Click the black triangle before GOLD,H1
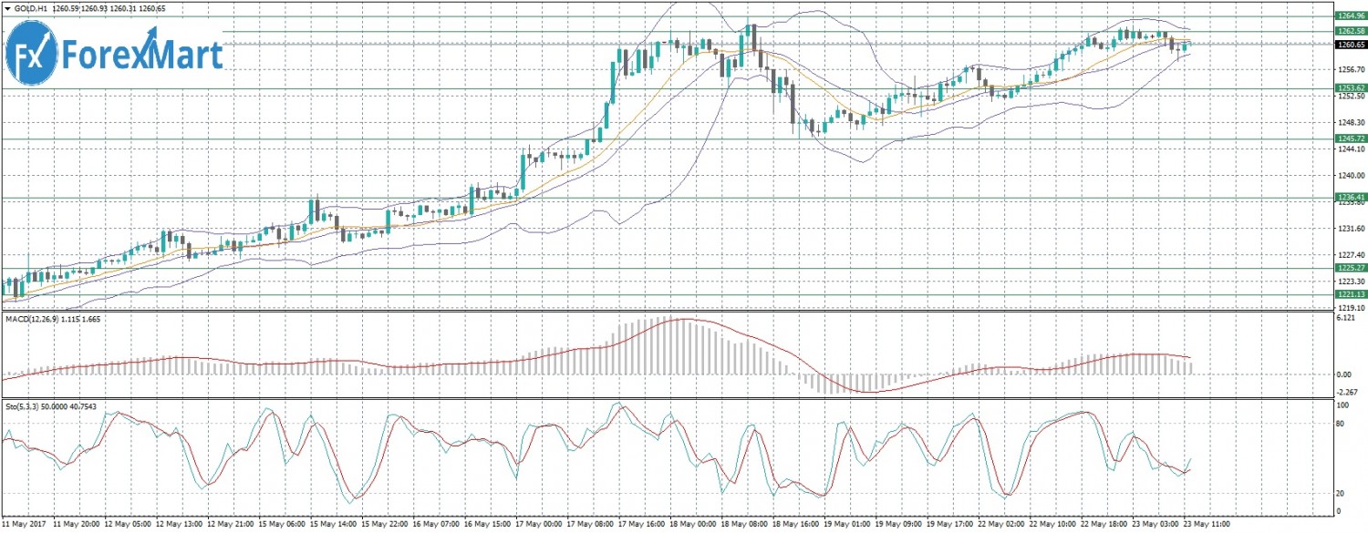Screen dimensions: 1368x533 point(6,8)
